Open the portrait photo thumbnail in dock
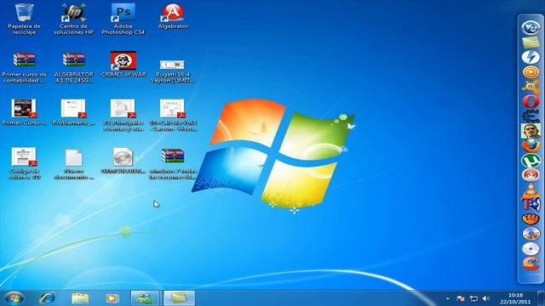The width and height of the screenshot is (545, 306). [x=531, y=131]
